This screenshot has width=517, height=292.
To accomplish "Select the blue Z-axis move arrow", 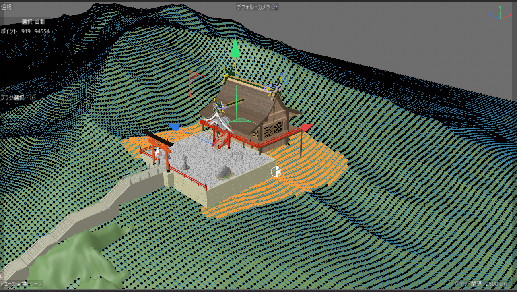I will [174, 127].
